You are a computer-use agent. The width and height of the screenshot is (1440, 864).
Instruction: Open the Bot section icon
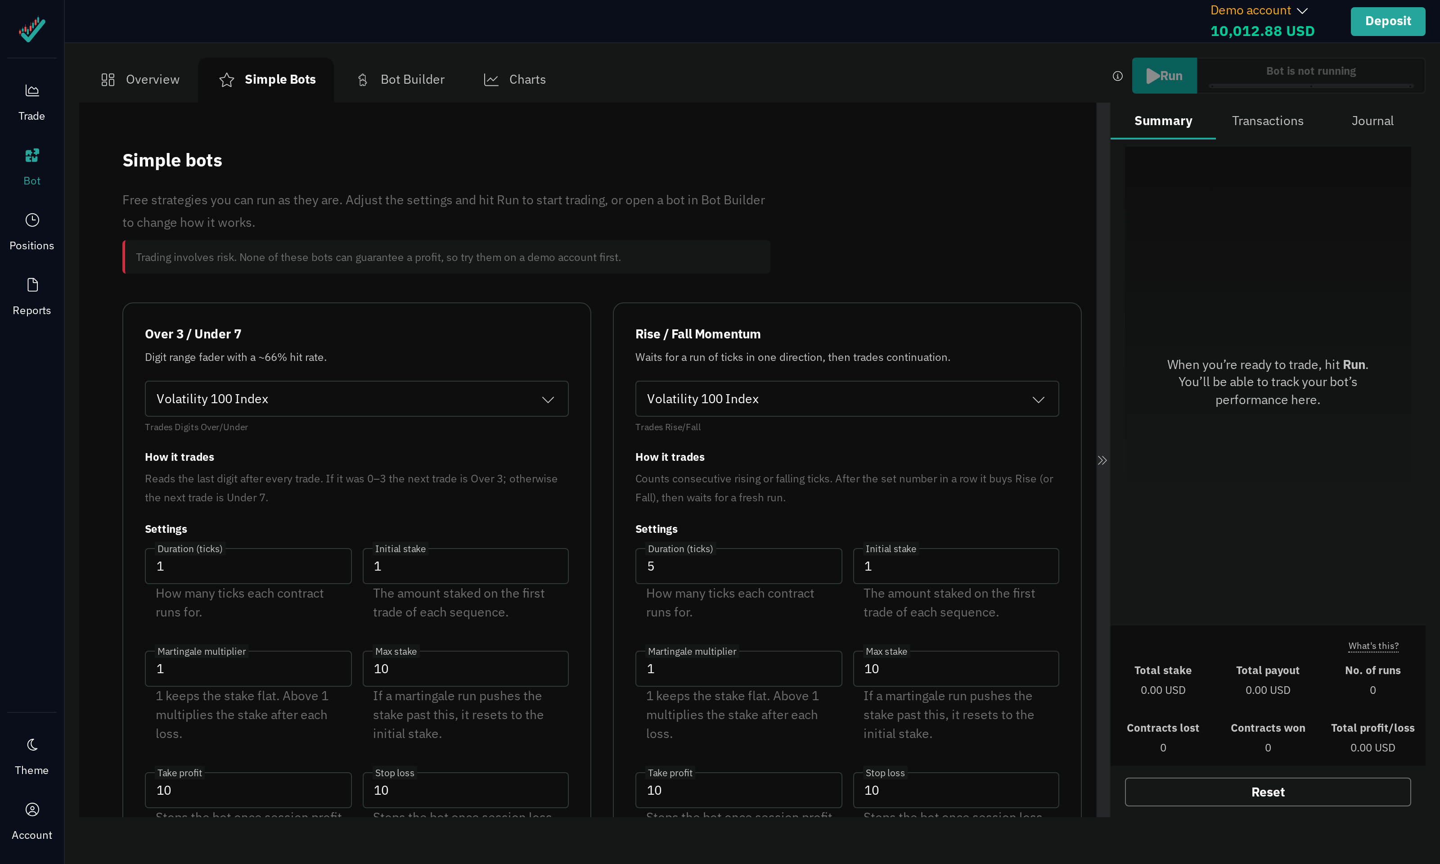click(x=32, y=155)
